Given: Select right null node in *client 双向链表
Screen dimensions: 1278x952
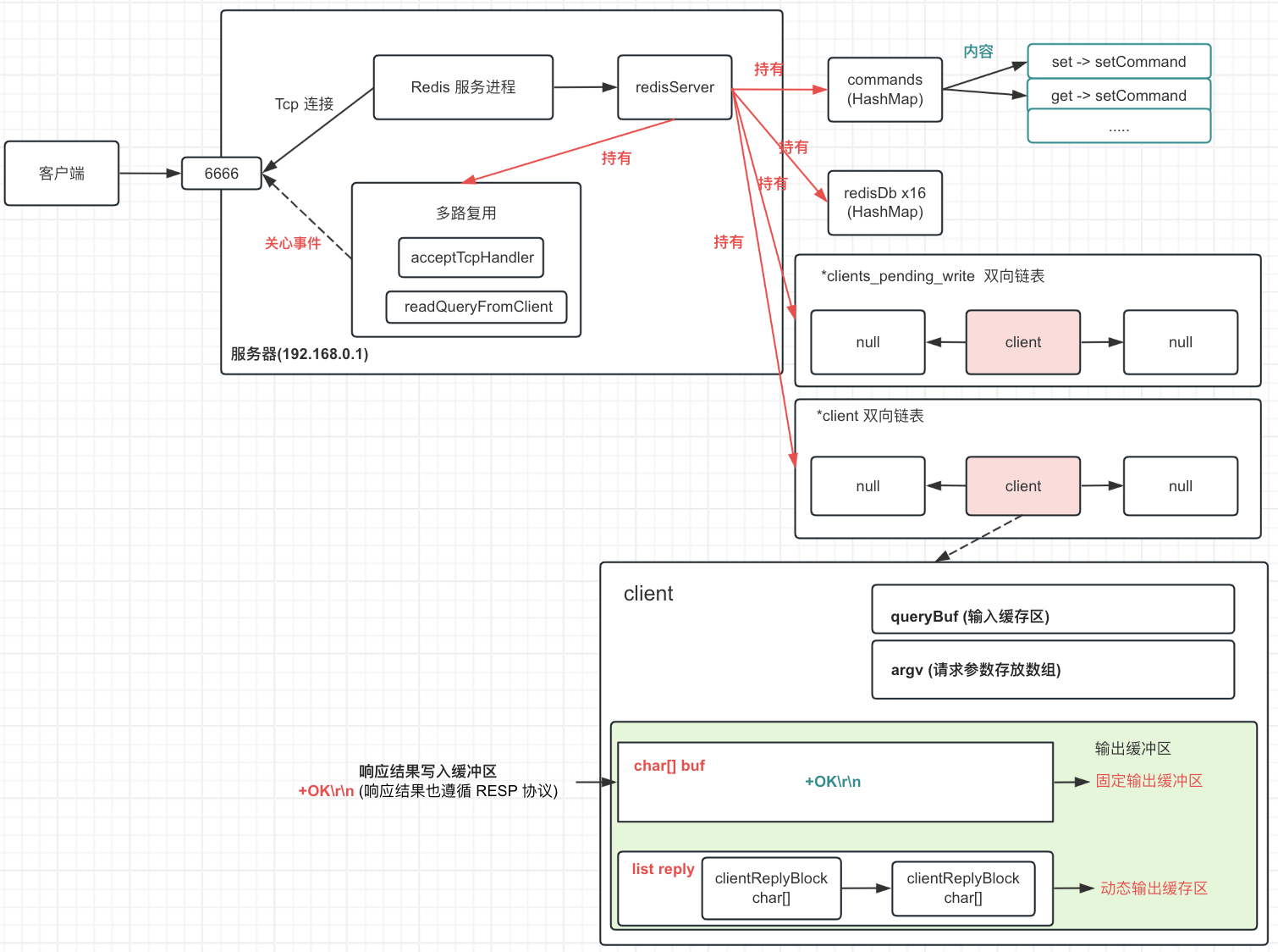Looking at the screenshot, I should click(1181, 486).
